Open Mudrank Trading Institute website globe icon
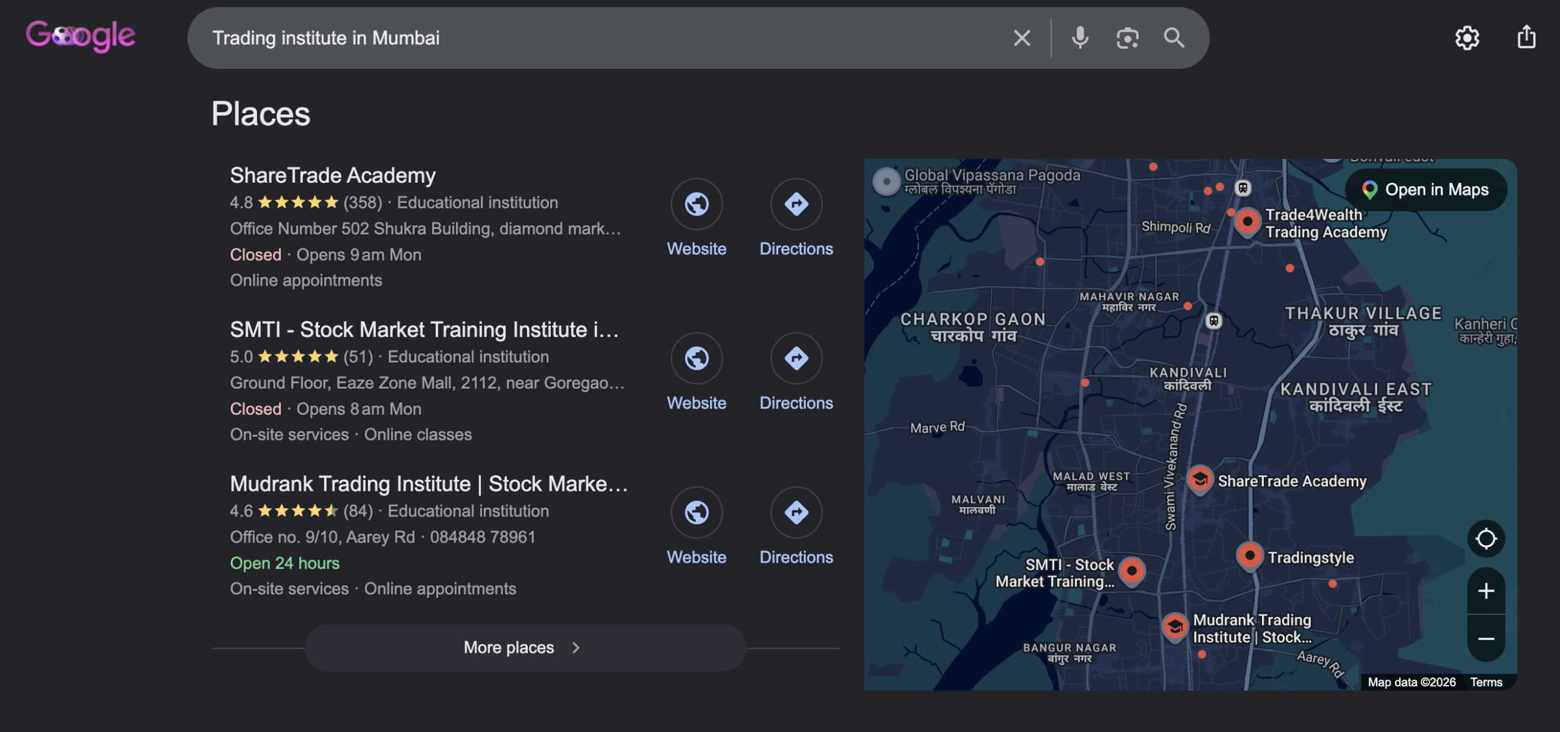This screenshot has width=1560, height=732. (697, 512)
